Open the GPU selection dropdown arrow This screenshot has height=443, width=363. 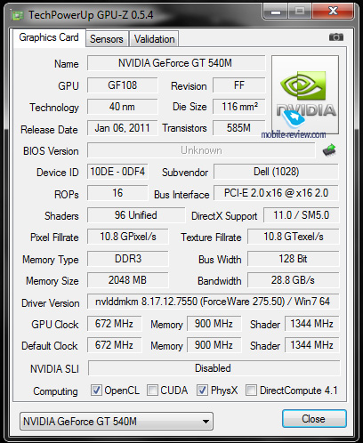(x=206, y=421)
